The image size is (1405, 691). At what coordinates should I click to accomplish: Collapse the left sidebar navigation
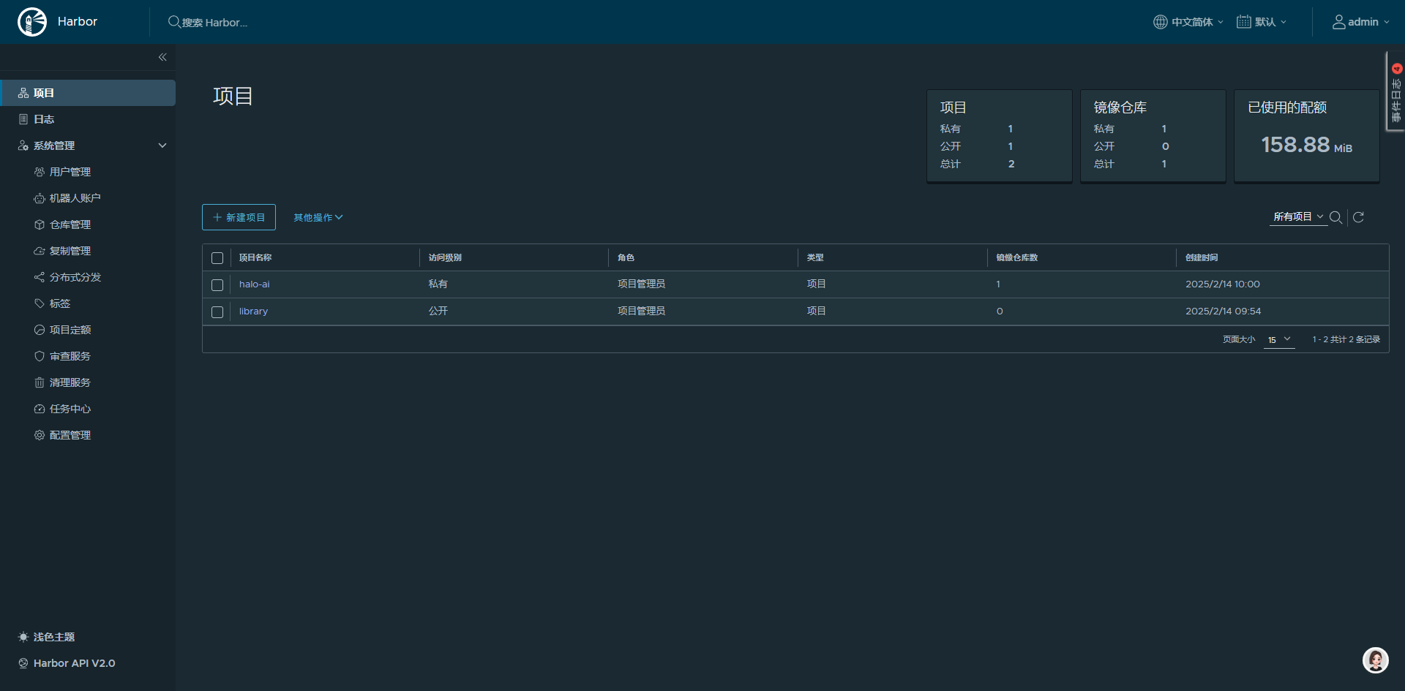[162, 57]
